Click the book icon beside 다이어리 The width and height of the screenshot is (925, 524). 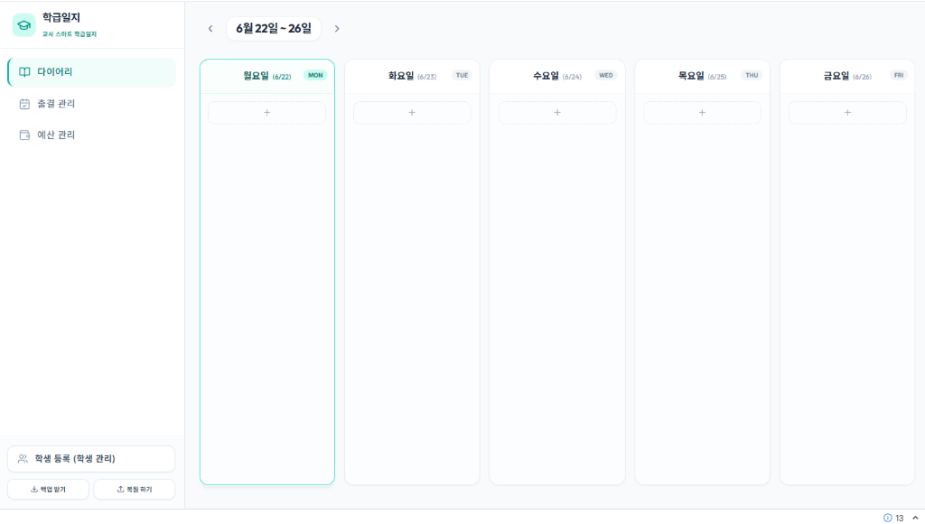pos(24,72)
